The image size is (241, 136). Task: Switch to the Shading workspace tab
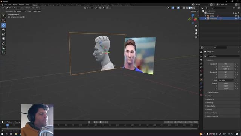click(x=79, y=5)
